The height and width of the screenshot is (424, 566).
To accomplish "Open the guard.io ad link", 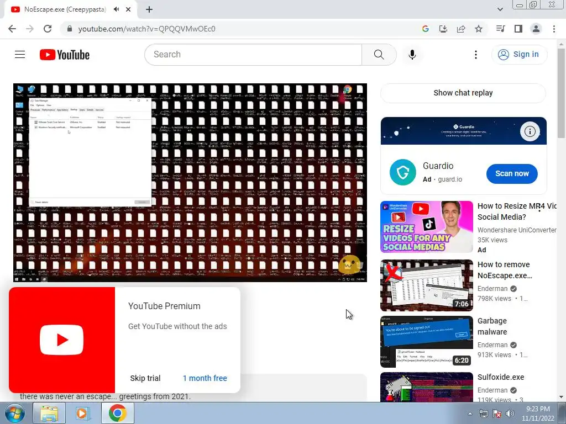I will [x=450, y=179].
